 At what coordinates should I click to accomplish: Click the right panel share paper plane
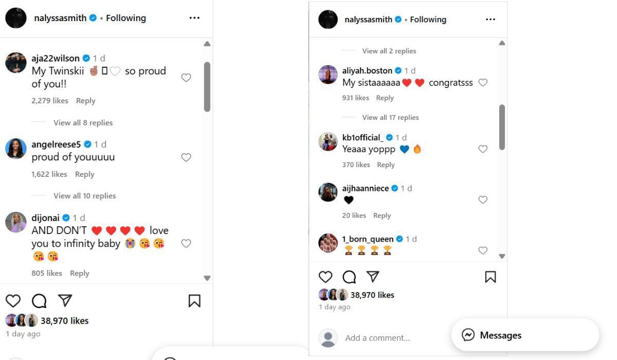click(x=373, y=277)
